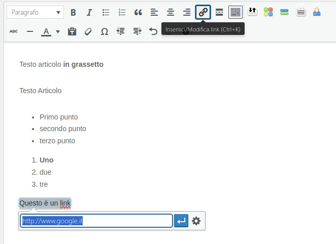This screenshot has height=244, width=336.
Task: Apply the link with the blue arrow button
Action: pos(181,221)
